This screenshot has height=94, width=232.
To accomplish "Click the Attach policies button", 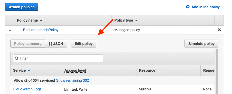I will click(22, 7).
